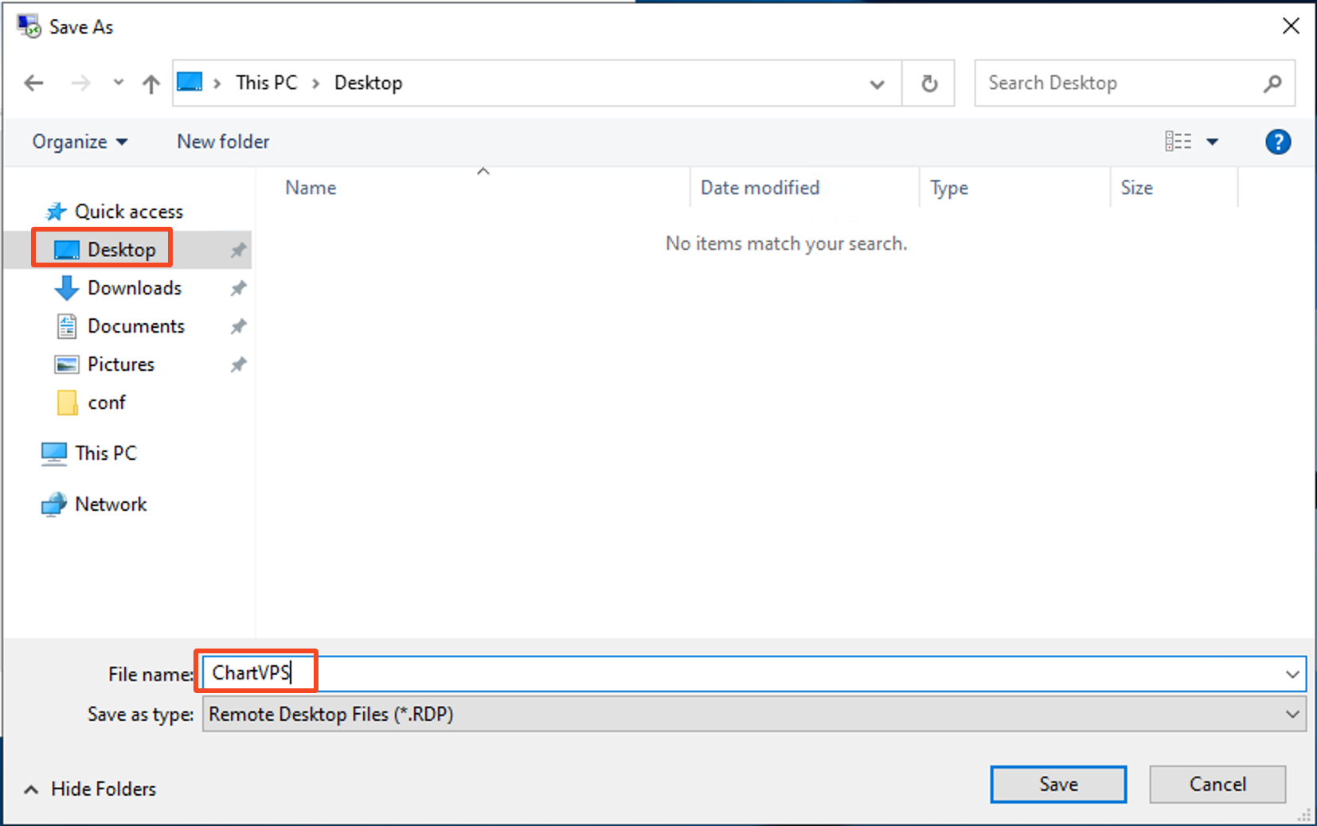Open the conf folder in sidebar
The width and height of the screenshot is (1317, 826).
point(106,403)
